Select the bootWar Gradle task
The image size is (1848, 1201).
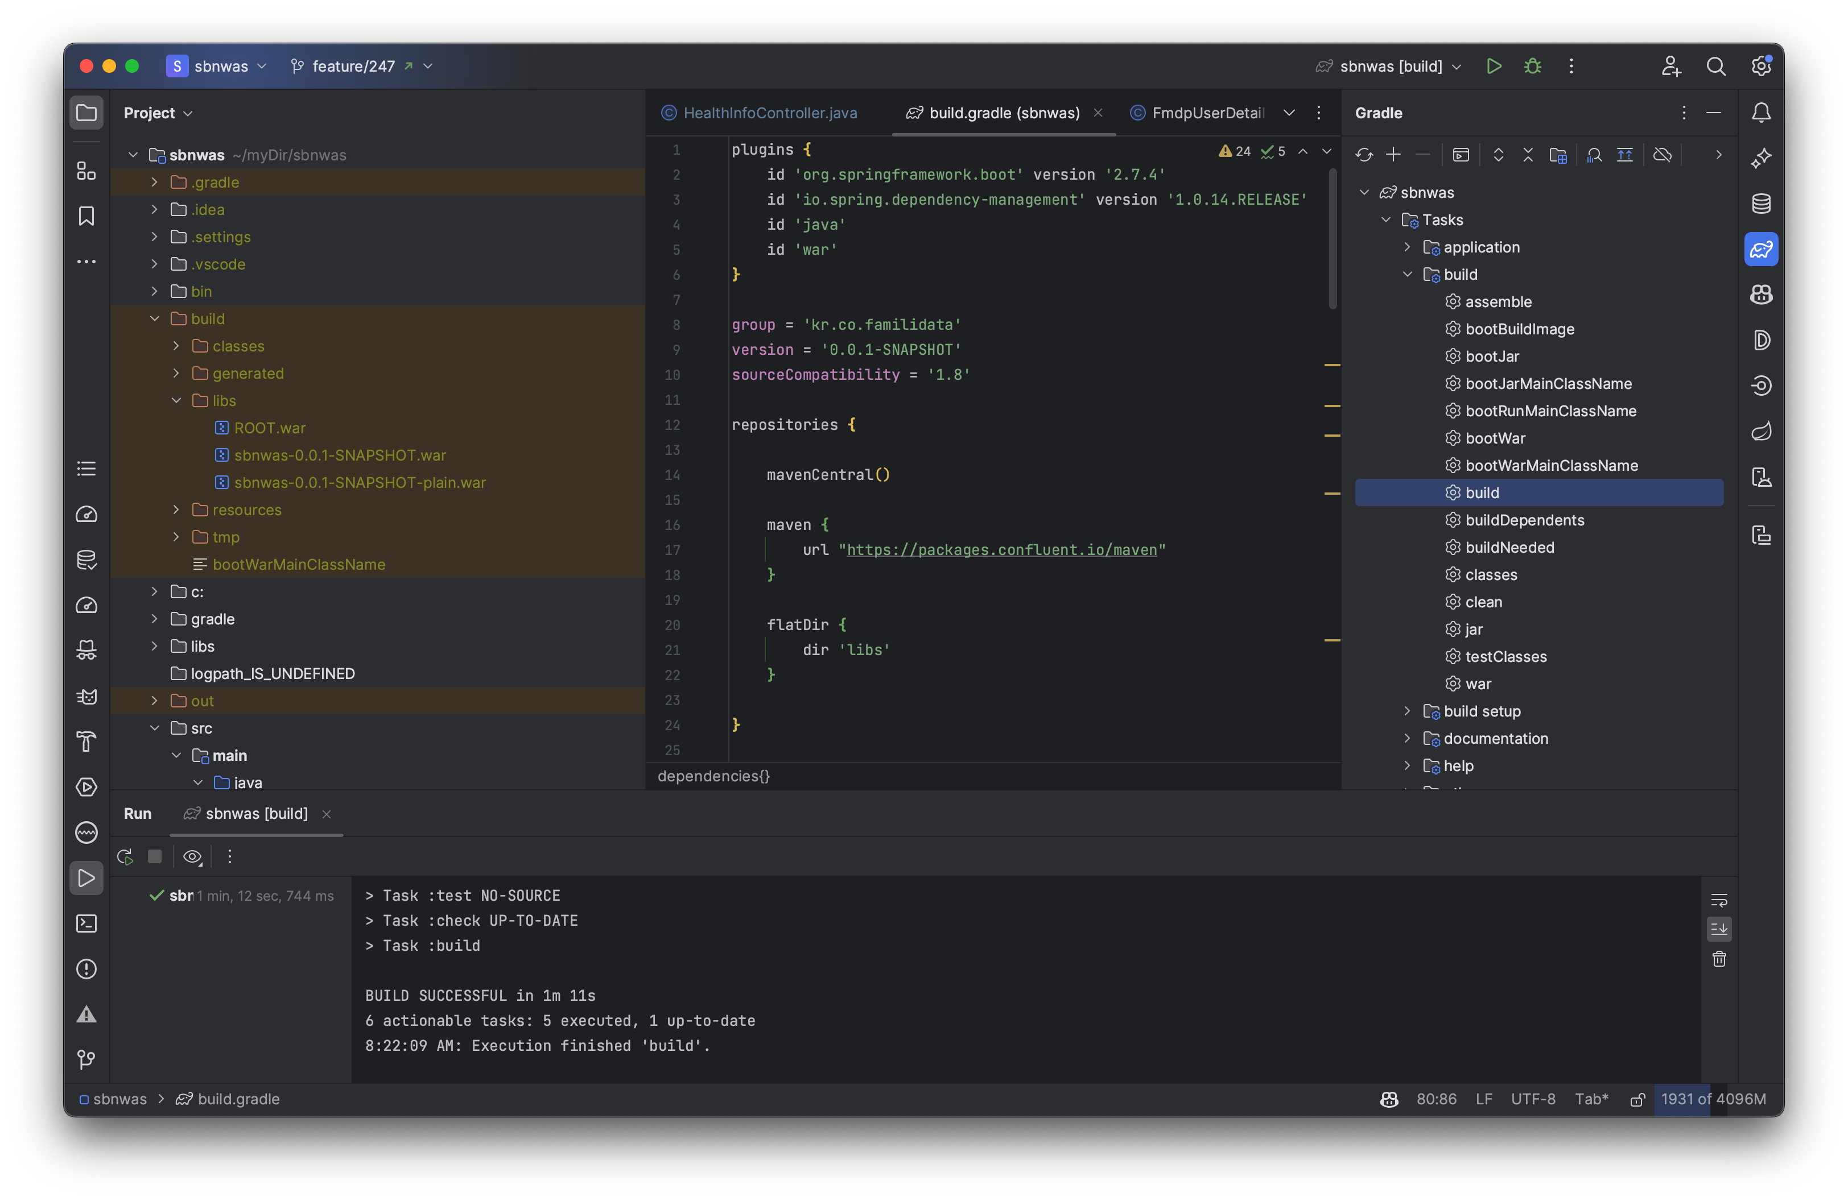[1495, 438]
